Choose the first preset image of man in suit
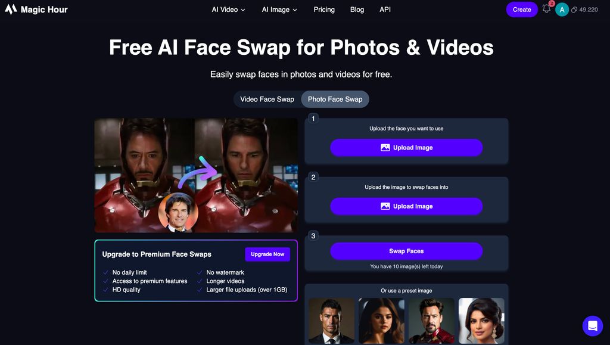Image resolution: width=610 pixels, height=345 pixels. pyautogui.click(x=331, y=321)
